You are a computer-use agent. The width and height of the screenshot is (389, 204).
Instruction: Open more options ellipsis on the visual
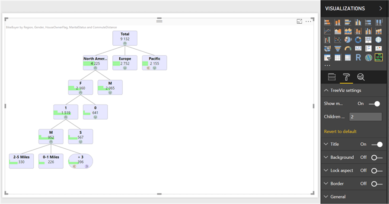(x=308, y=22)
